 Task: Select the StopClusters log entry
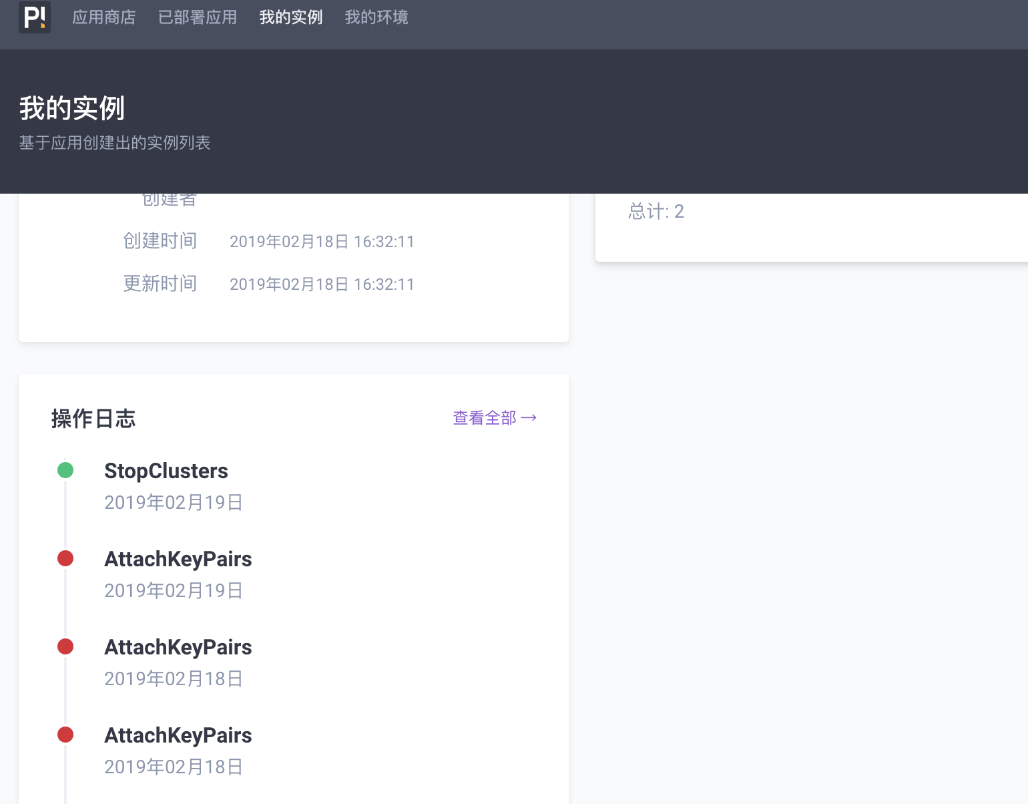[x=166, y=471]
